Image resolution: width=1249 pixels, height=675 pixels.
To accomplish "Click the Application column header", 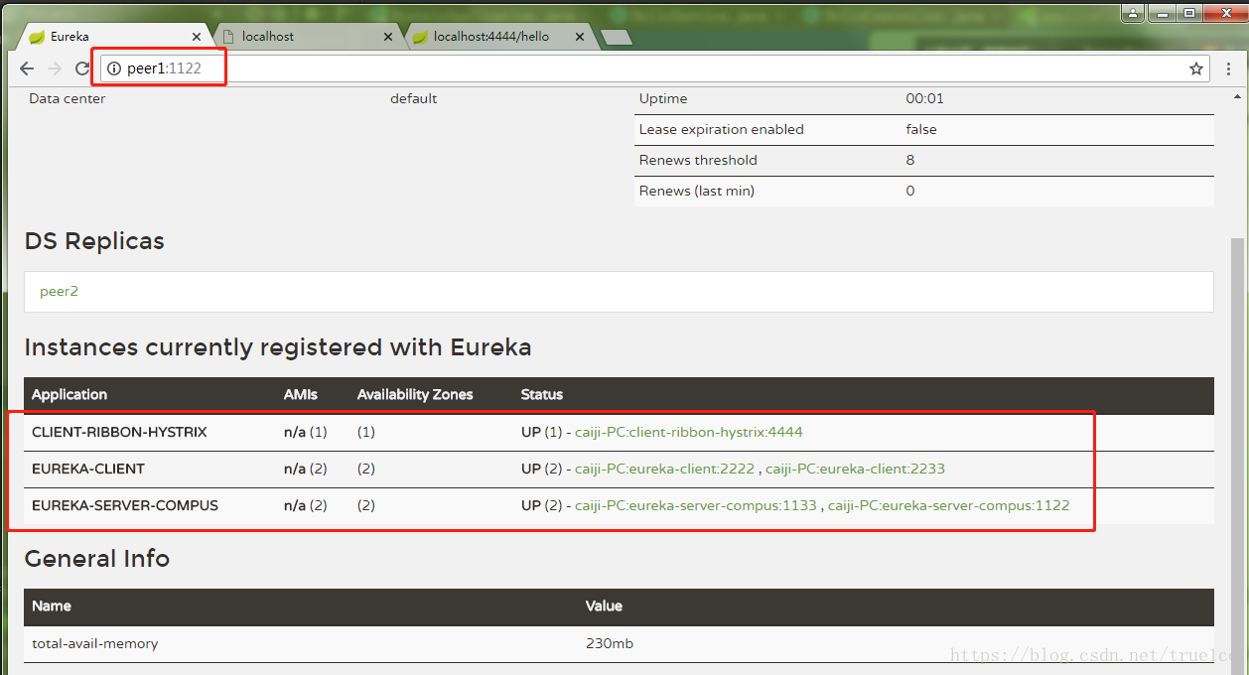I will pyautogui.click(x=69, y=394).
